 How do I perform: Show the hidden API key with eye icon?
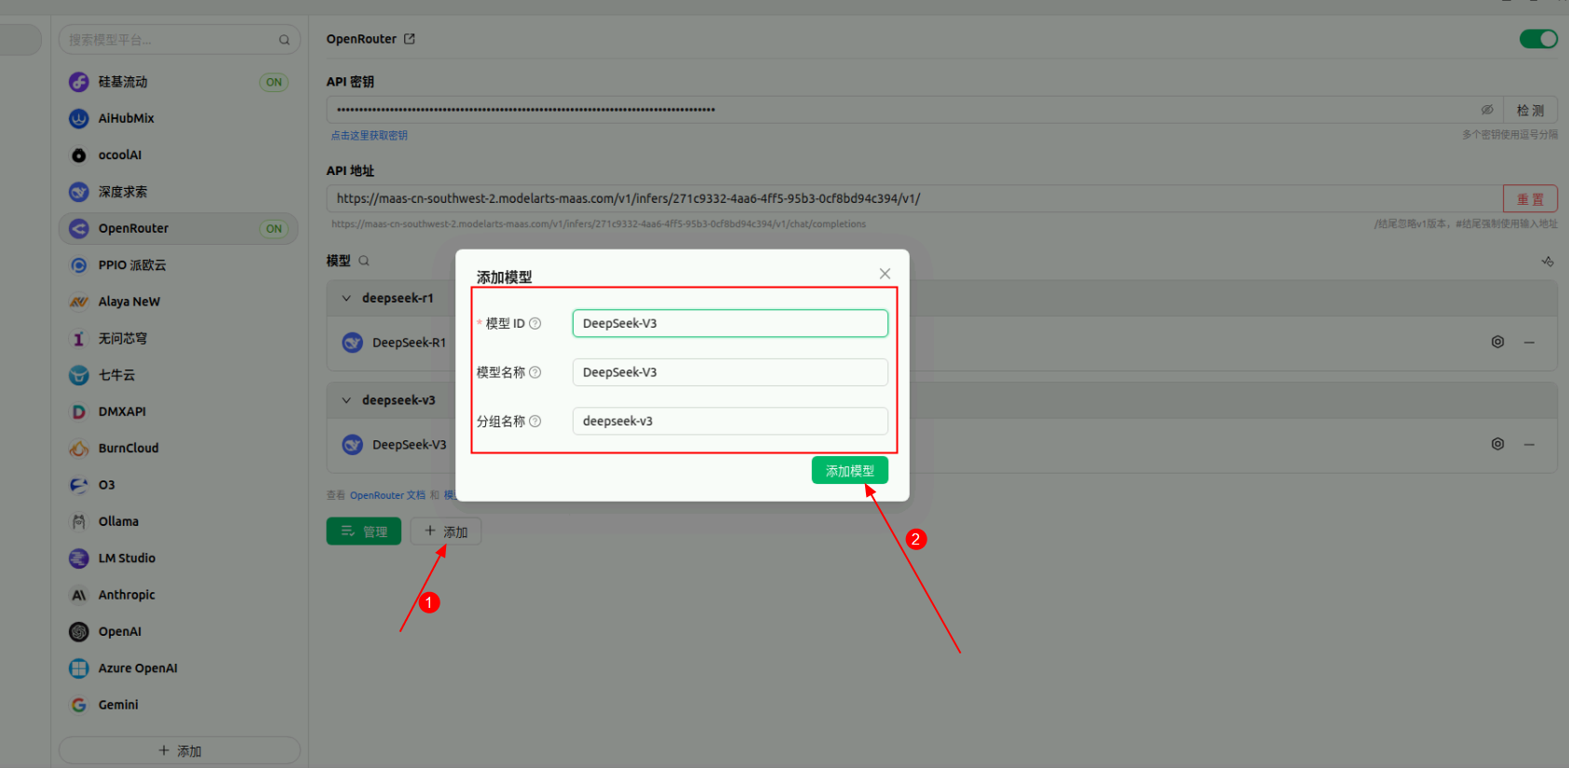[x=1487, y=110]
